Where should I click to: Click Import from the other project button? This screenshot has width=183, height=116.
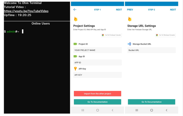(x=97, y=94)
